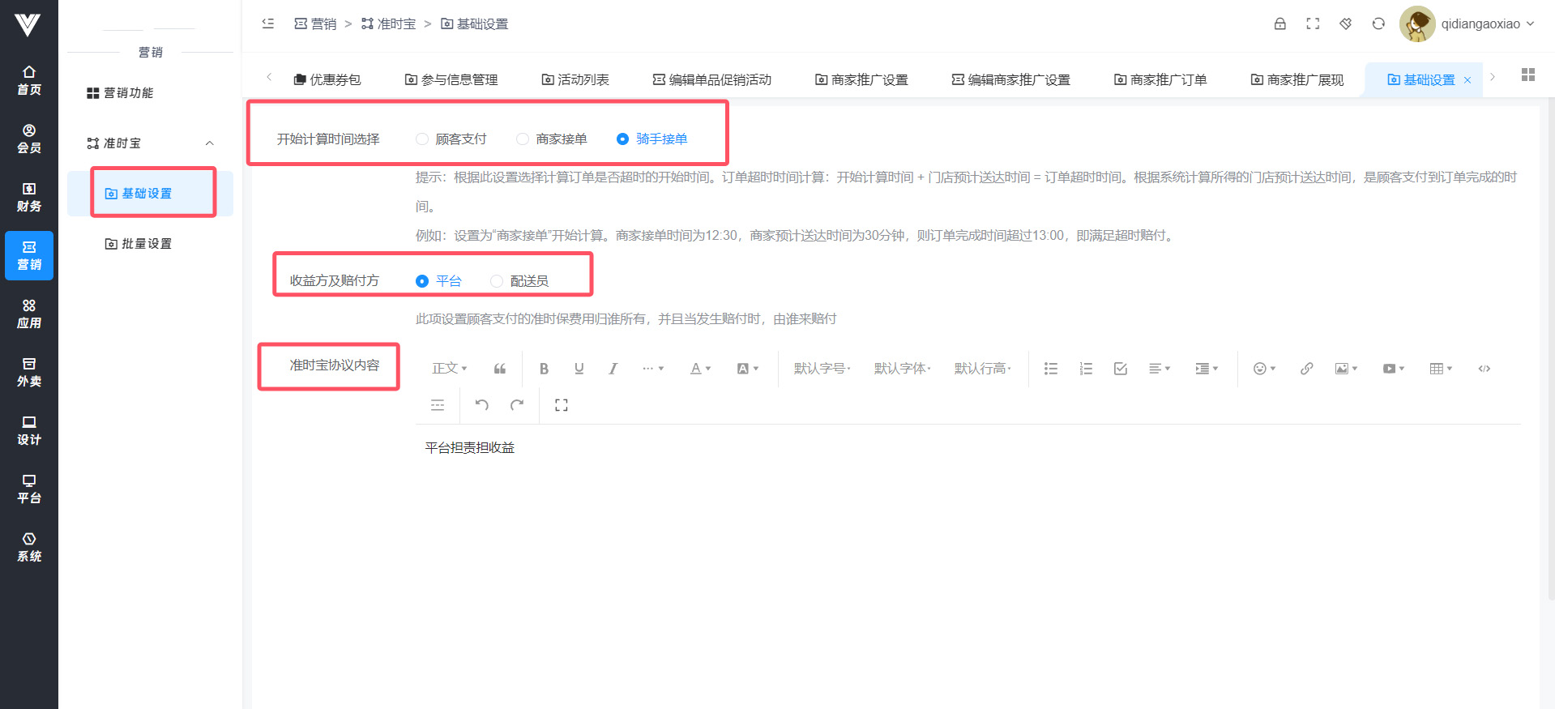Viewport: 1555px width, 709px height.
Task: Choose 配送员 as the payout party
Action: (497, 281)
